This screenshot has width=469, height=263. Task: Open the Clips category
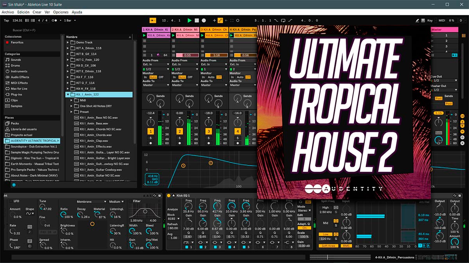tap(11, 100)
